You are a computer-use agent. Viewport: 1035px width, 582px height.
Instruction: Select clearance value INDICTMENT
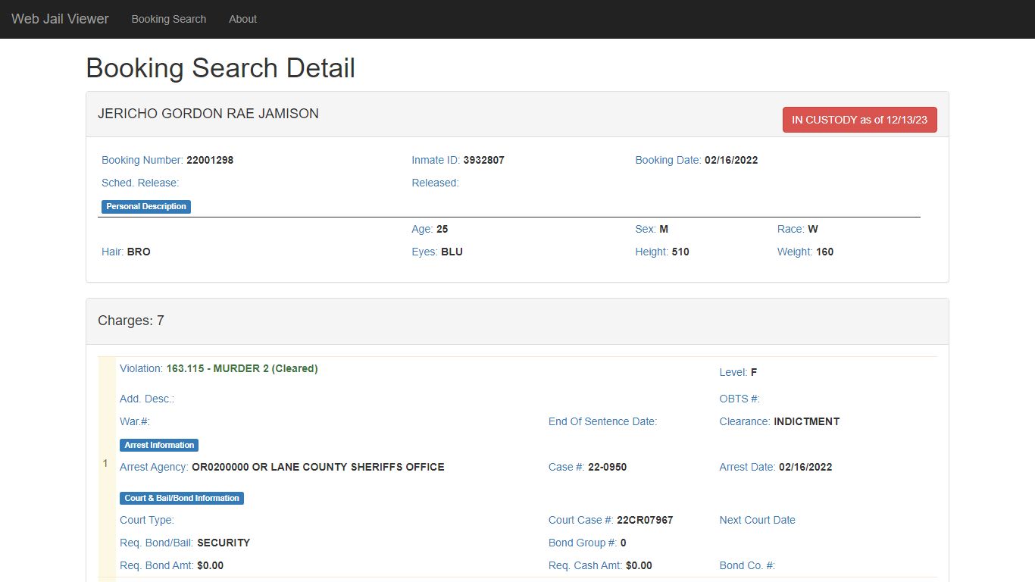click(x=806, y=421)
